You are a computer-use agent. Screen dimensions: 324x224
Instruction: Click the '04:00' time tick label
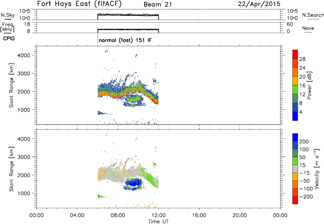coord(77,216)
